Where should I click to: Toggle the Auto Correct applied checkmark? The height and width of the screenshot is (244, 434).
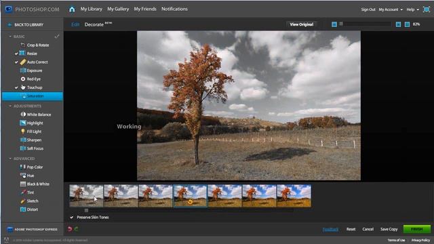(16, 62)
